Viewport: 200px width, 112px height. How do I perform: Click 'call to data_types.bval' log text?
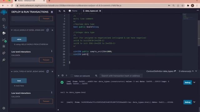[x=73, y=92]
